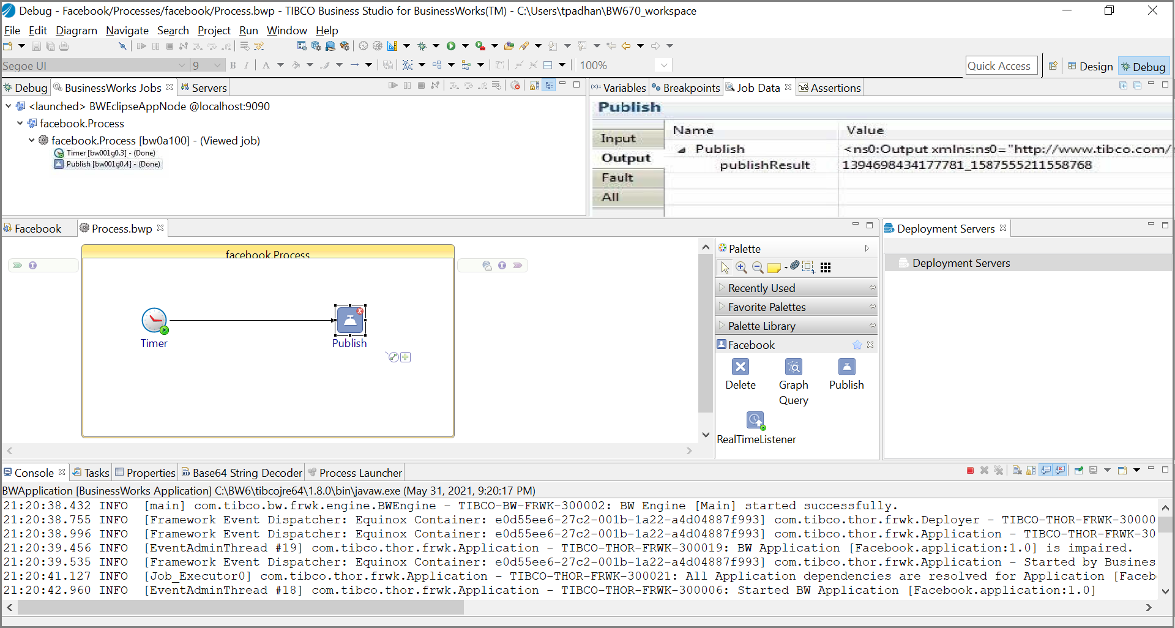Image resolution: width=1175 pixels, height=628 pixels.
Task: Select the Timer activity on canvas
Action: (x=154, y=321)
